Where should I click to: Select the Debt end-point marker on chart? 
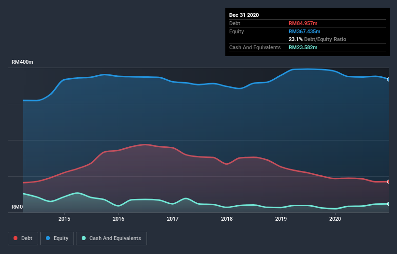[x=389, y=182]
